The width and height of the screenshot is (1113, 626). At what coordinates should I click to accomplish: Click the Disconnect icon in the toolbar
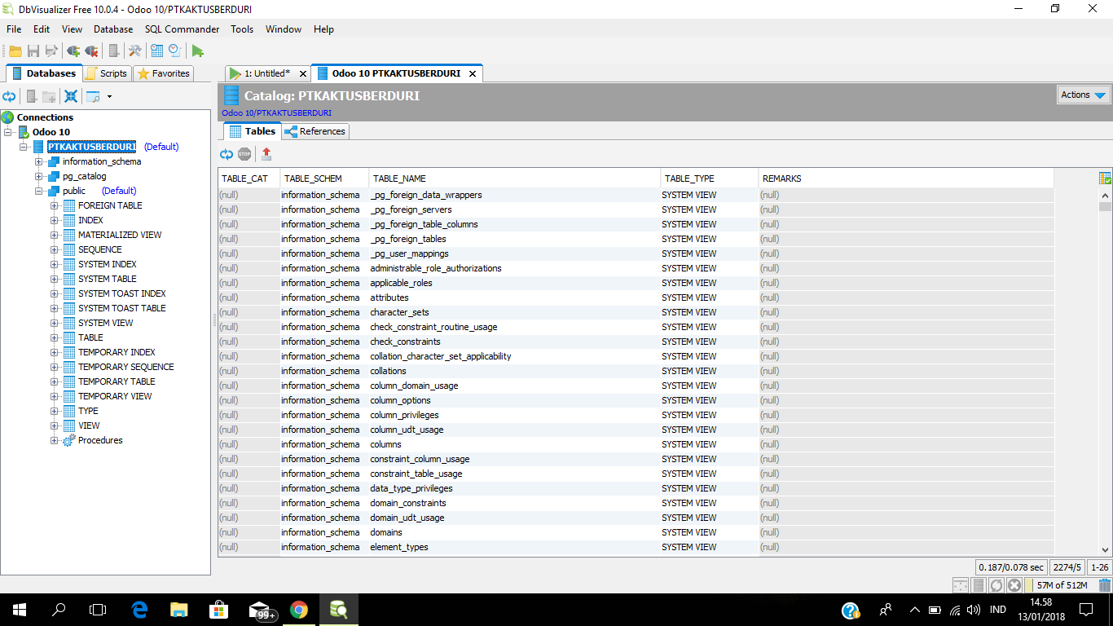pyautogui.click(x=91, y=51)
